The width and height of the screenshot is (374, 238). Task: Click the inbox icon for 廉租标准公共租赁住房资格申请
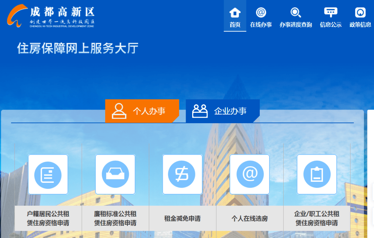(115, 174)
